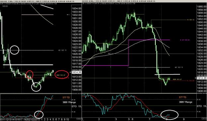
Task: Click 1850.00 on the 60 Min price axis
Action: pyautogui.click(x=202, y=22)
